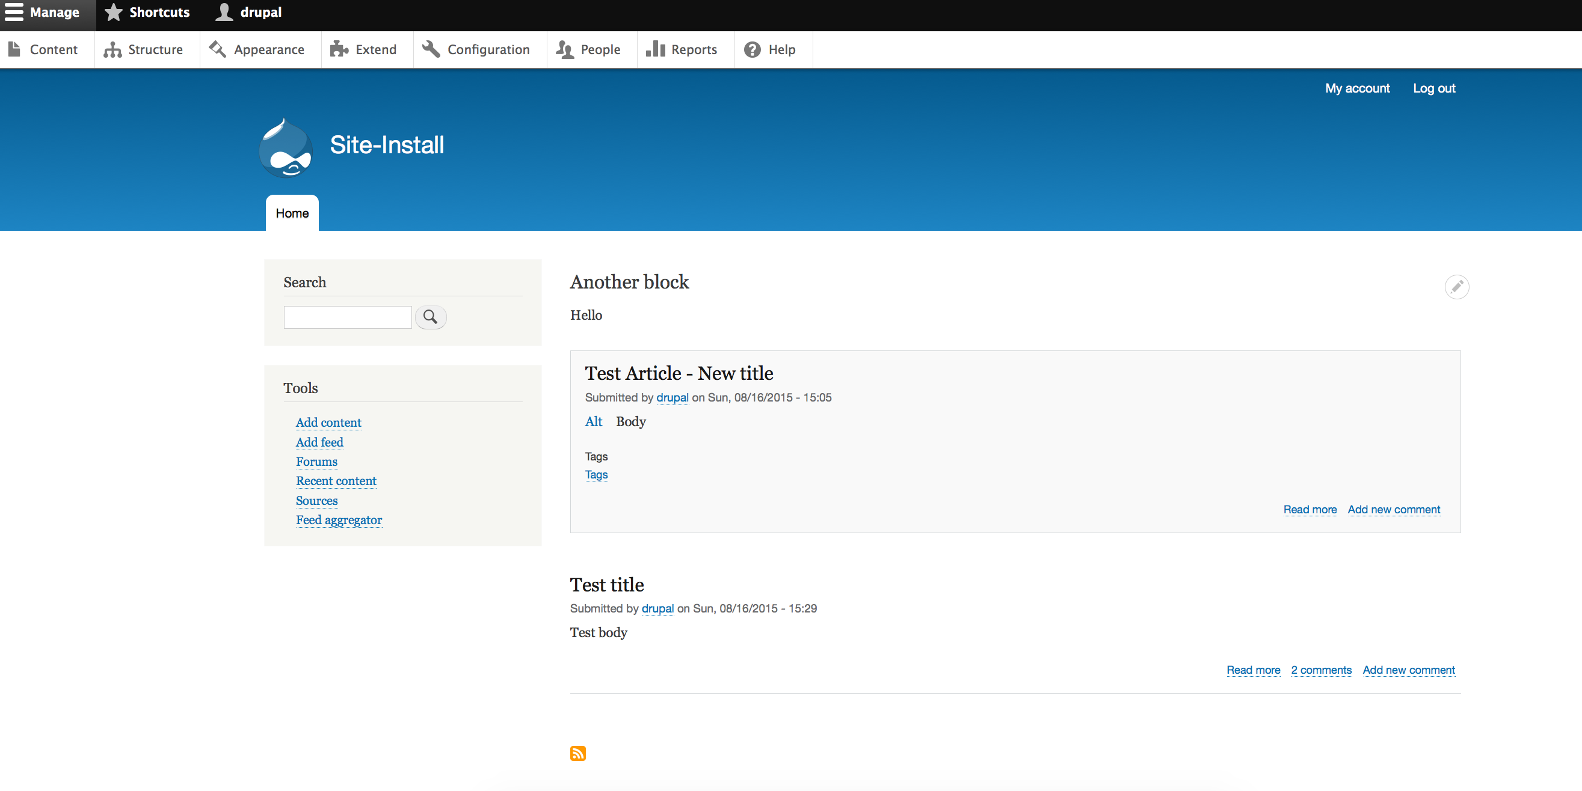Open the 2 comments link
Viewport: 1582px width, 791px height.
pyautogui.click(x=1322, y=670)
